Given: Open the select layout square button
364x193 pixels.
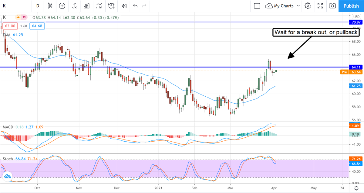Looking at the screenshot, I should (257, 6).
